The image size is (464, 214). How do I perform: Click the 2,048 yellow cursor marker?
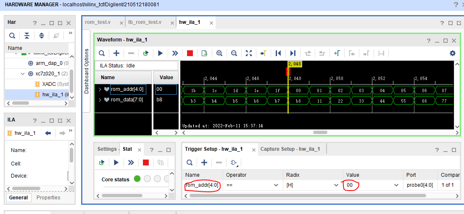coord(295,64)
